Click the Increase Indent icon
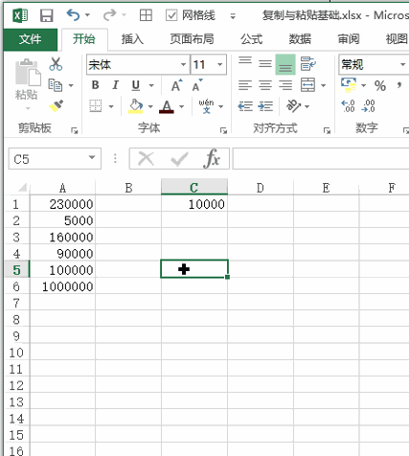This screenshot has height=456, width=409. (x=265, y=106)
